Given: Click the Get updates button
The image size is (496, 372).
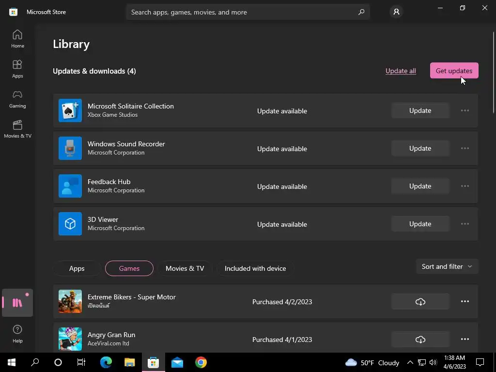Looking at the screenshot, I should [x=454, y=71].
